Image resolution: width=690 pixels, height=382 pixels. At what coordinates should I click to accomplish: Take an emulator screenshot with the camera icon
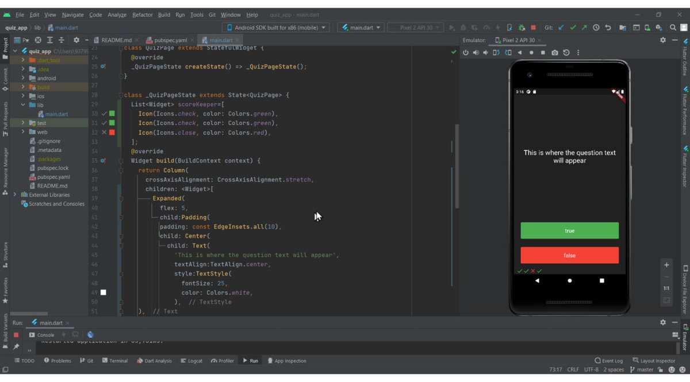554,53
